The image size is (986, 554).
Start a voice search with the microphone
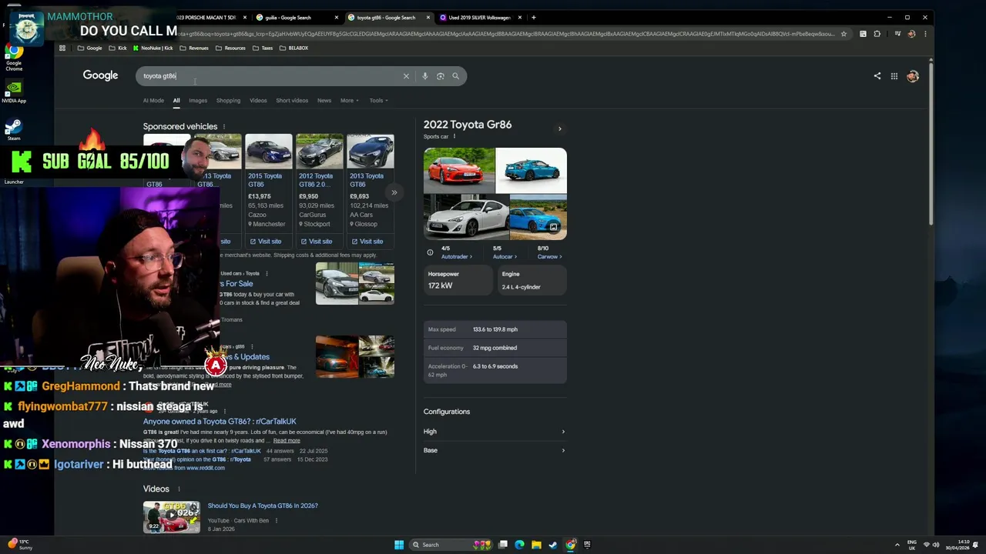coord(424,76)
